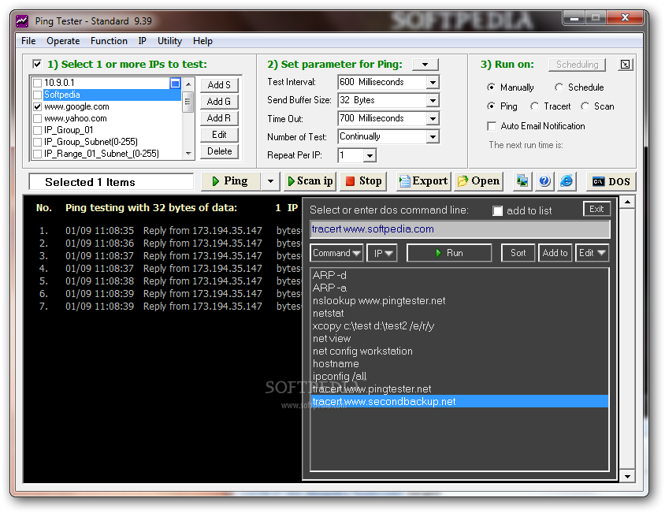Choose the Ping radio option in Run on
The image size is (665, 513).
(491, 106)
